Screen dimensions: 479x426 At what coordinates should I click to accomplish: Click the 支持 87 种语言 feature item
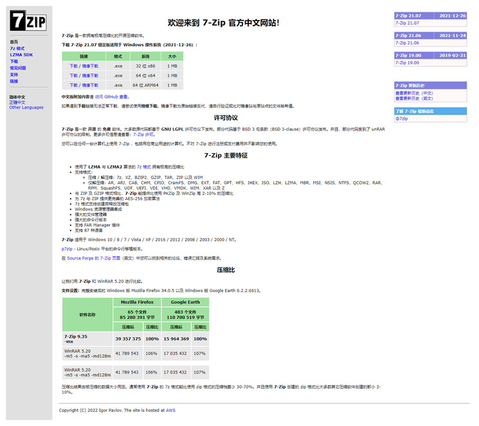click(88, 230)
